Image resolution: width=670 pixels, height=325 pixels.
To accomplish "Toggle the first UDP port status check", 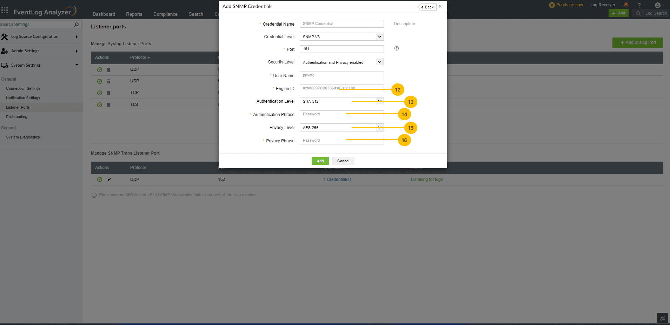I will tap(100, 69).
